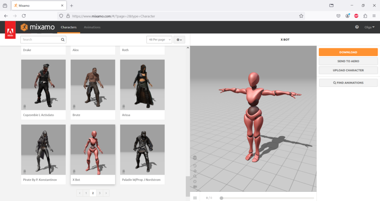The height and width of the screenshot is (201, 380).
Task: Switch to the Animations tab
Action: tap(92, 27)
